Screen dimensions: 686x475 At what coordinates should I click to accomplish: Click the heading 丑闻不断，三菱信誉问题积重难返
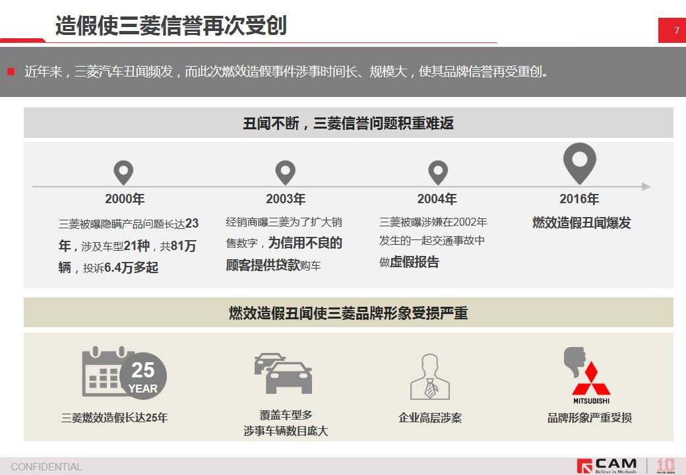click(x=348, y=123)
